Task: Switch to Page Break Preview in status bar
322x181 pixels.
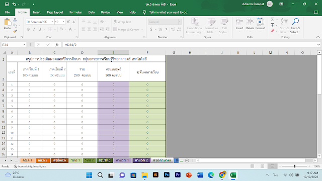Action: point(272,166)
